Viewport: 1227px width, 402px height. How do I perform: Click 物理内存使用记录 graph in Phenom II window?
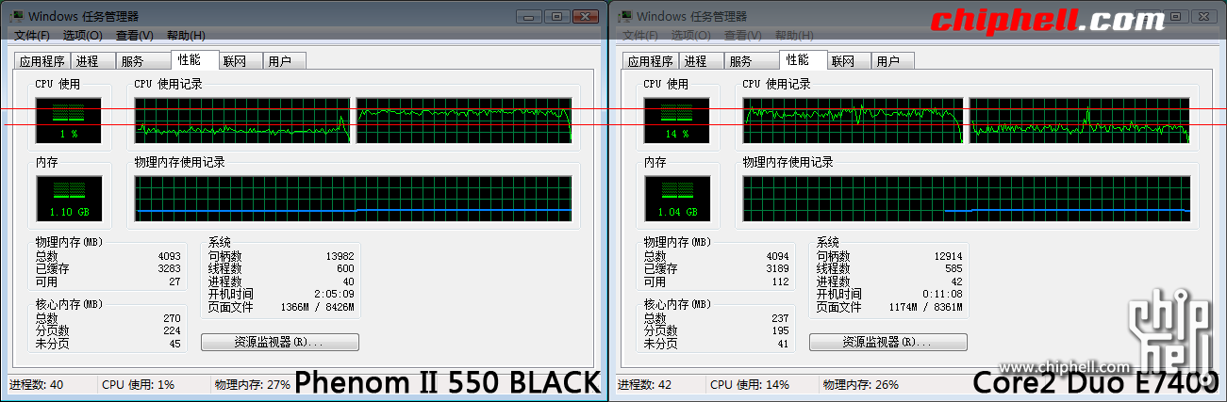354,199
